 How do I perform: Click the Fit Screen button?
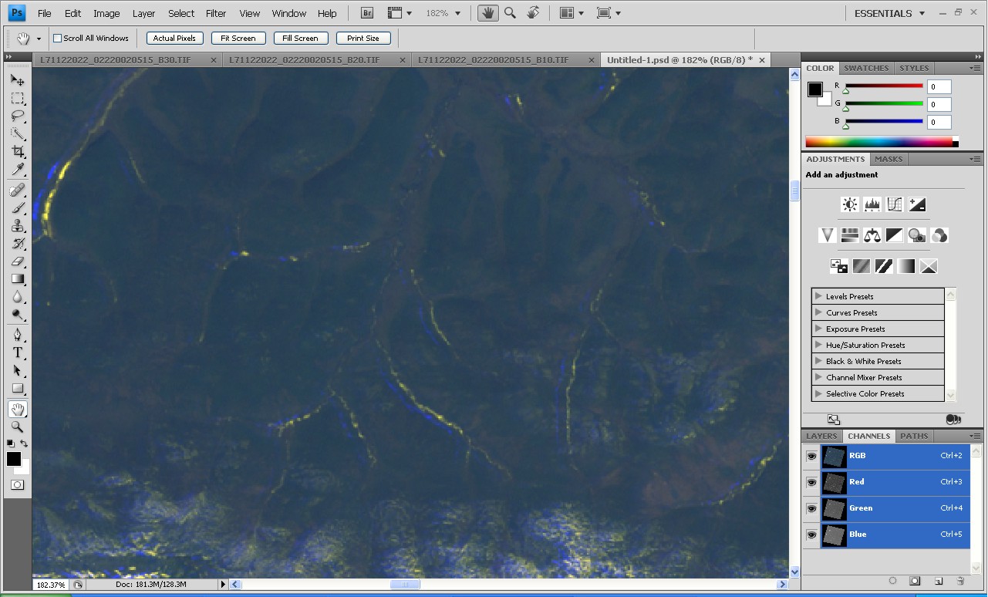point(238,38)
